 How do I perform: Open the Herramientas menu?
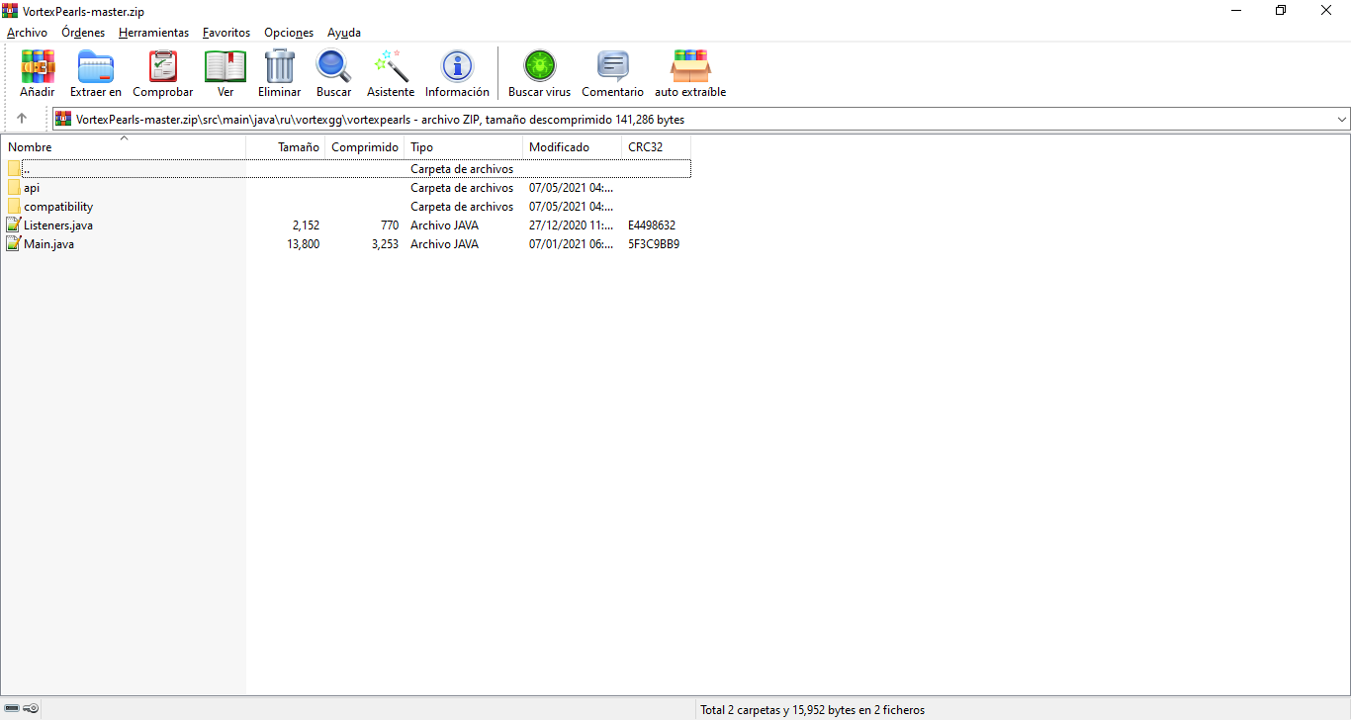(x=153, y=33)
